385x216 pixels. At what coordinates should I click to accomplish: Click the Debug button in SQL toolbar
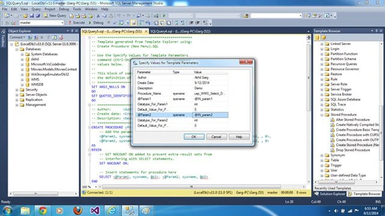96,23
